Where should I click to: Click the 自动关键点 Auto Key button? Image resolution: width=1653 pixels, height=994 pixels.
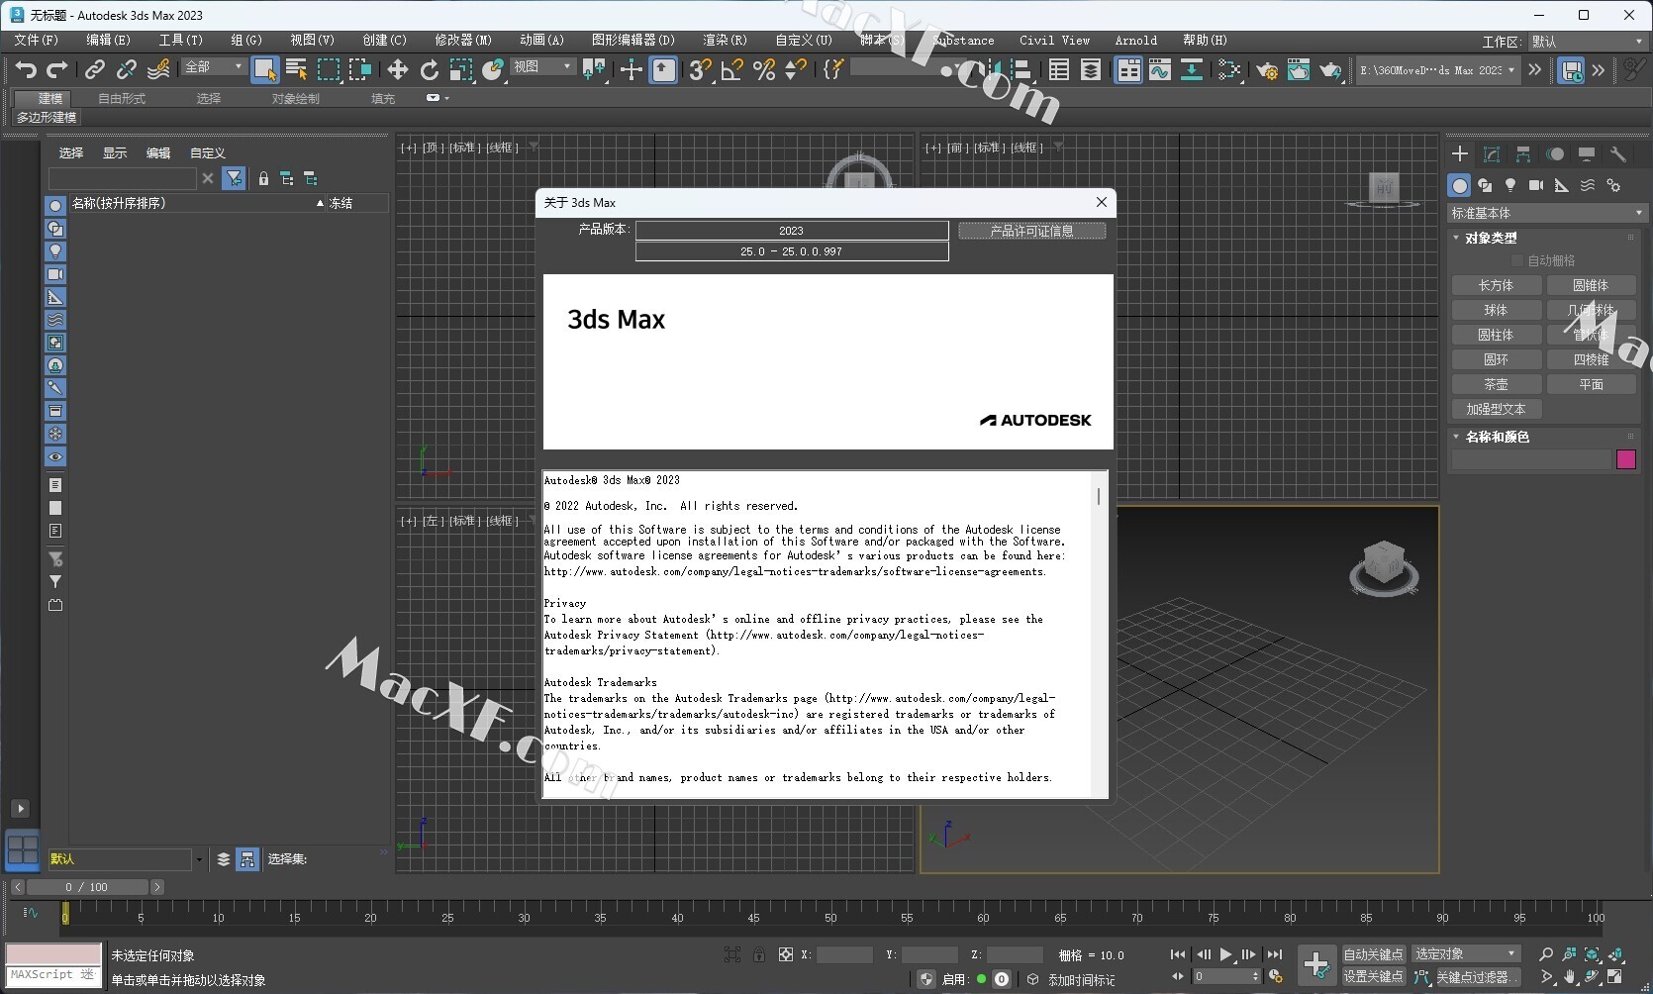[x=1373, y=954]
